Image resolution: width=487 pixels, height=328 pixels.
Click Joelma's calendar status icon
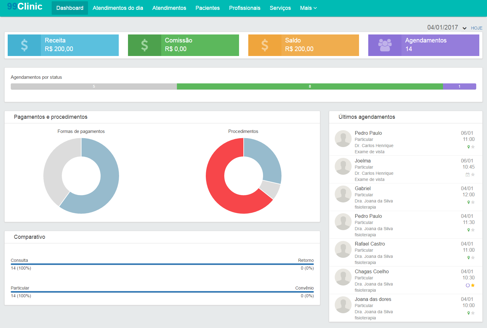(468, 175)
